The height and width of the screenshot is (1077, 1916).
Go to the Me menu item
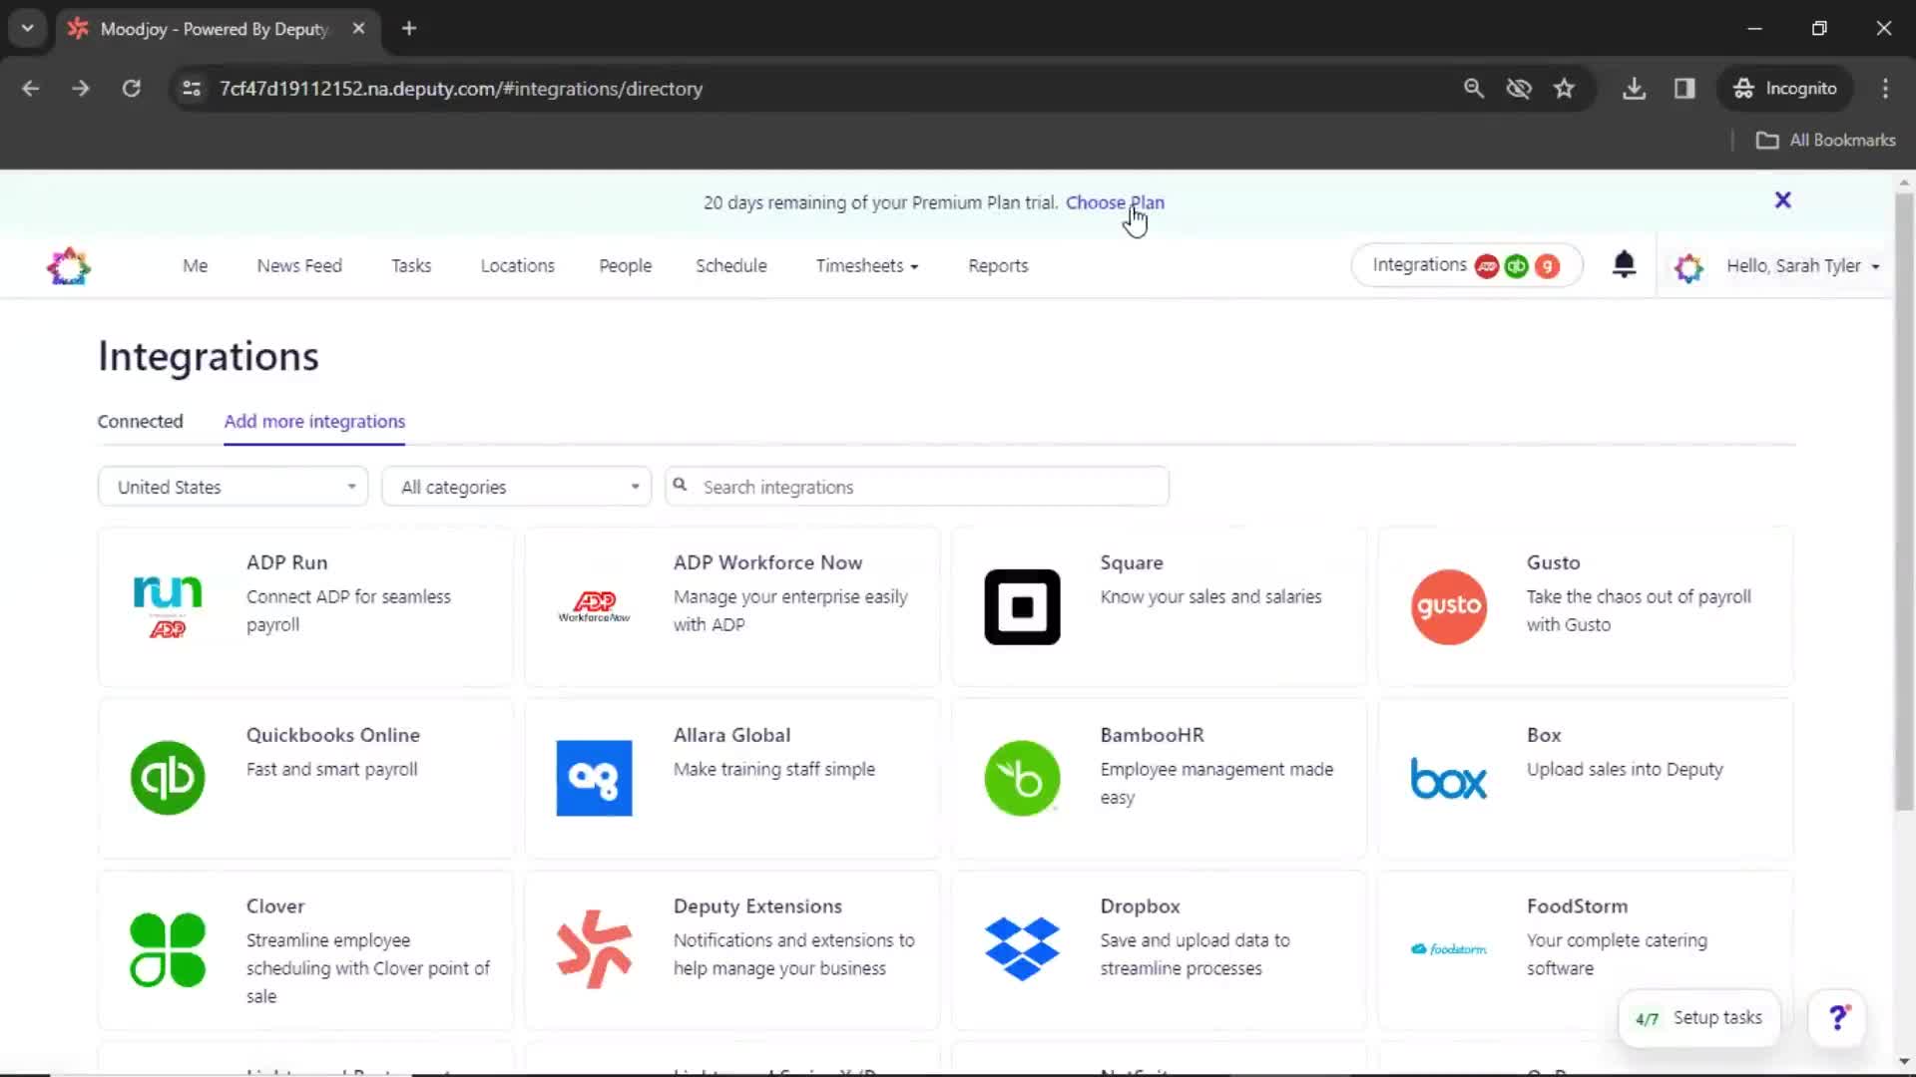(195, 266)
